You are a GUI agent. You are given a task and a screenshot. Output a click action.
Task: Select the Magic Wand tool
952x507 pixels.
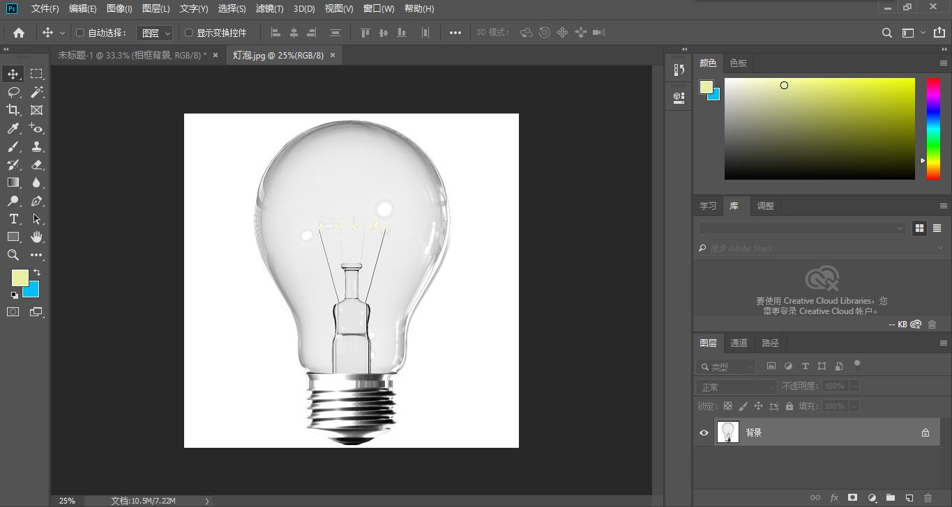[36, 92]
